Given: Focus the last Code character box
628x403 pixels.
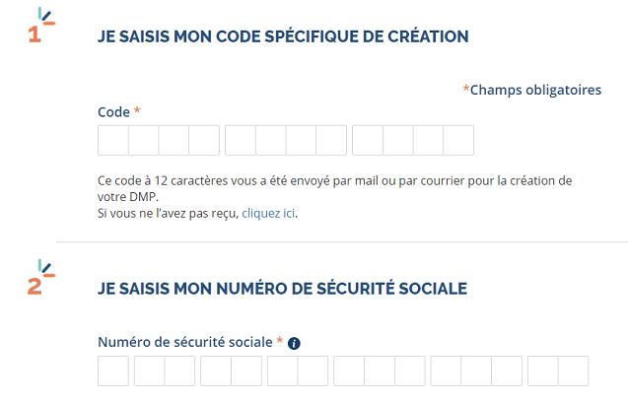Looking at the screenshot, I should [x=458, y=141].
